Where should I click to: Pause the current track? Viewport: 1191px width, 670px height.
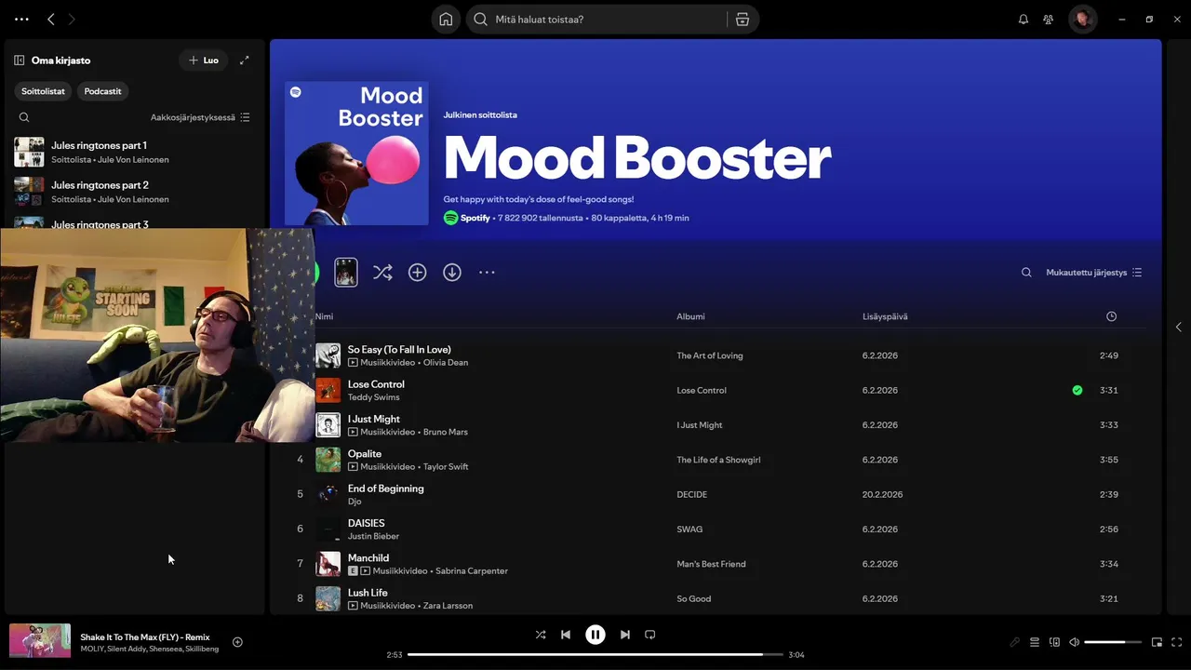click(x=595, y=635)
